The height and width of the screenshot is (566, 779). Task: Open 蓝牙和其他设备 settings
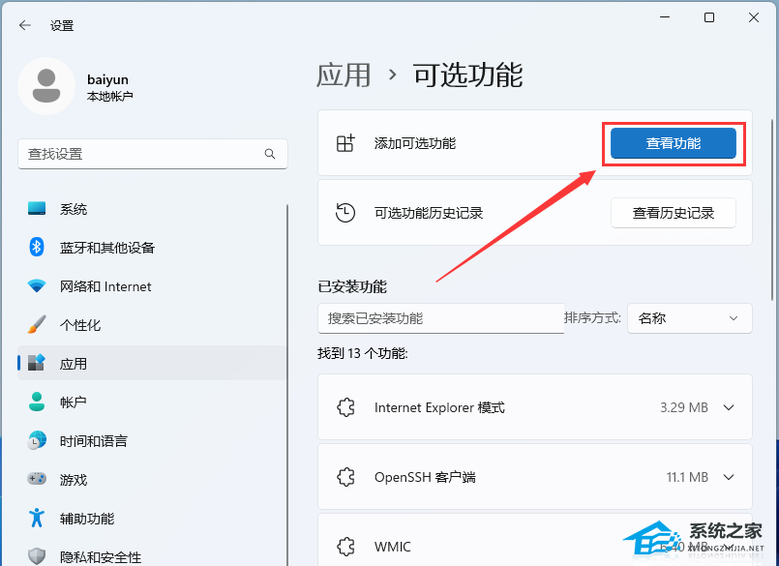[152, 247]
